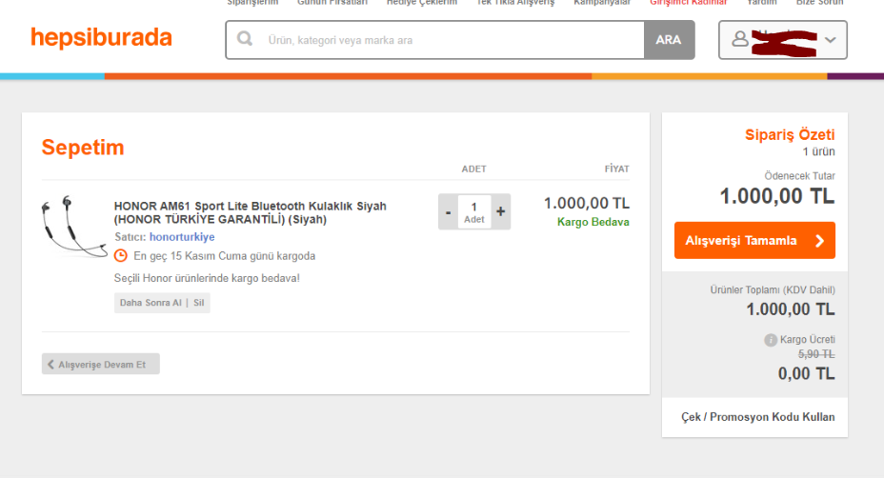The image size is (884, 478).
Task: Click the arrow on Alışverişi Tamamla
Action: (820, 241)
